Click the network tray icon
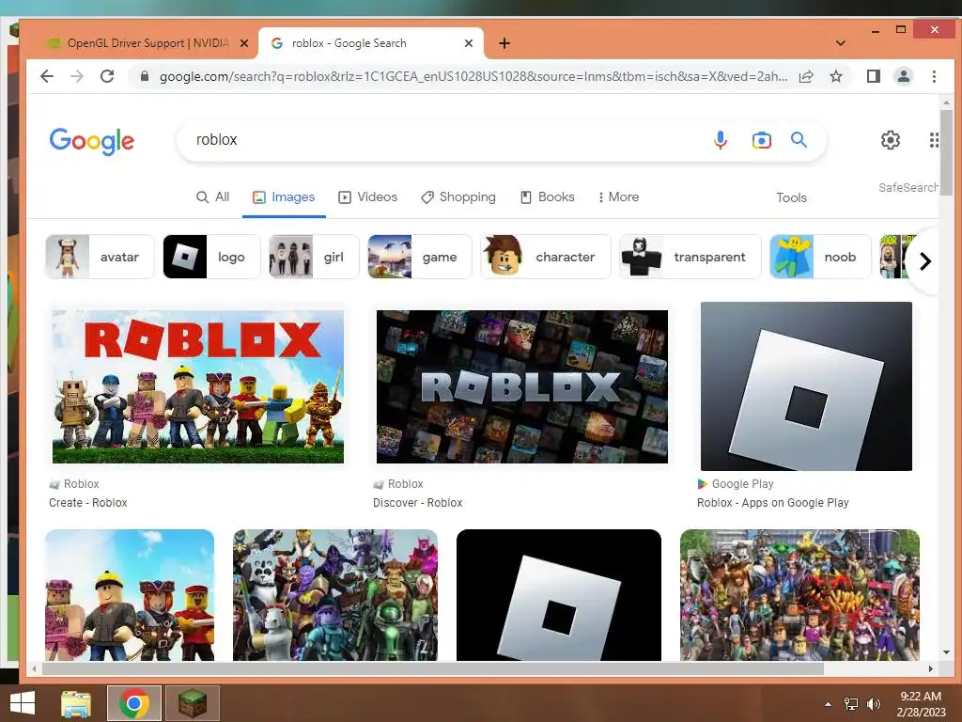 (x=851, y=704)
